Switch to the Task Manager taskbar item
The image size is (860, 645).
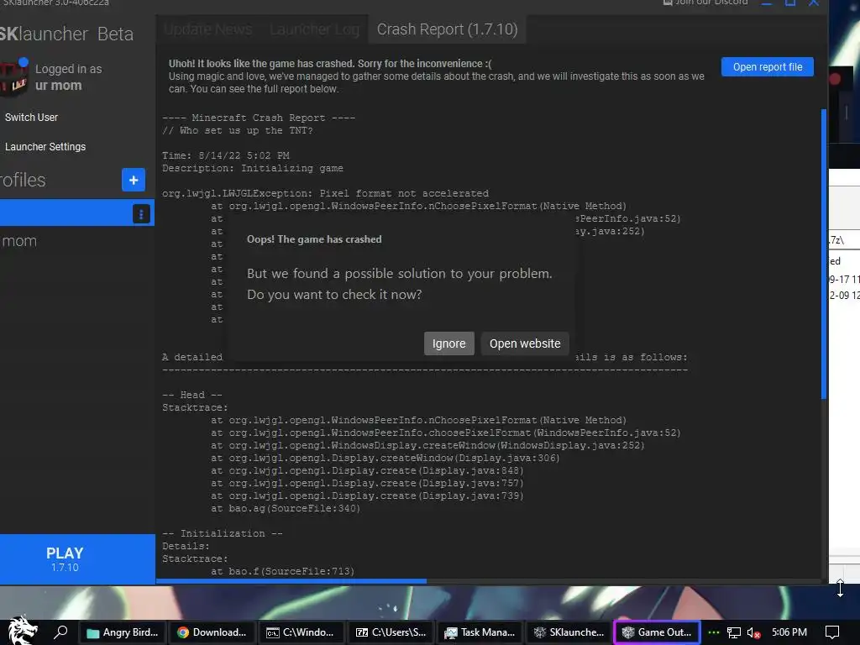pyautogui.click(x=480, y=632)
